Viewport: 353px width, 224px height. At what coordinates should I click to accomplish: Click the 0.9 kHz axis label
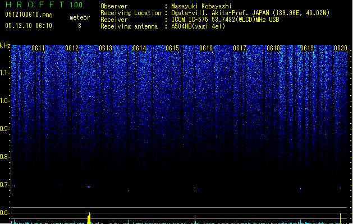(x=4, y=129)
